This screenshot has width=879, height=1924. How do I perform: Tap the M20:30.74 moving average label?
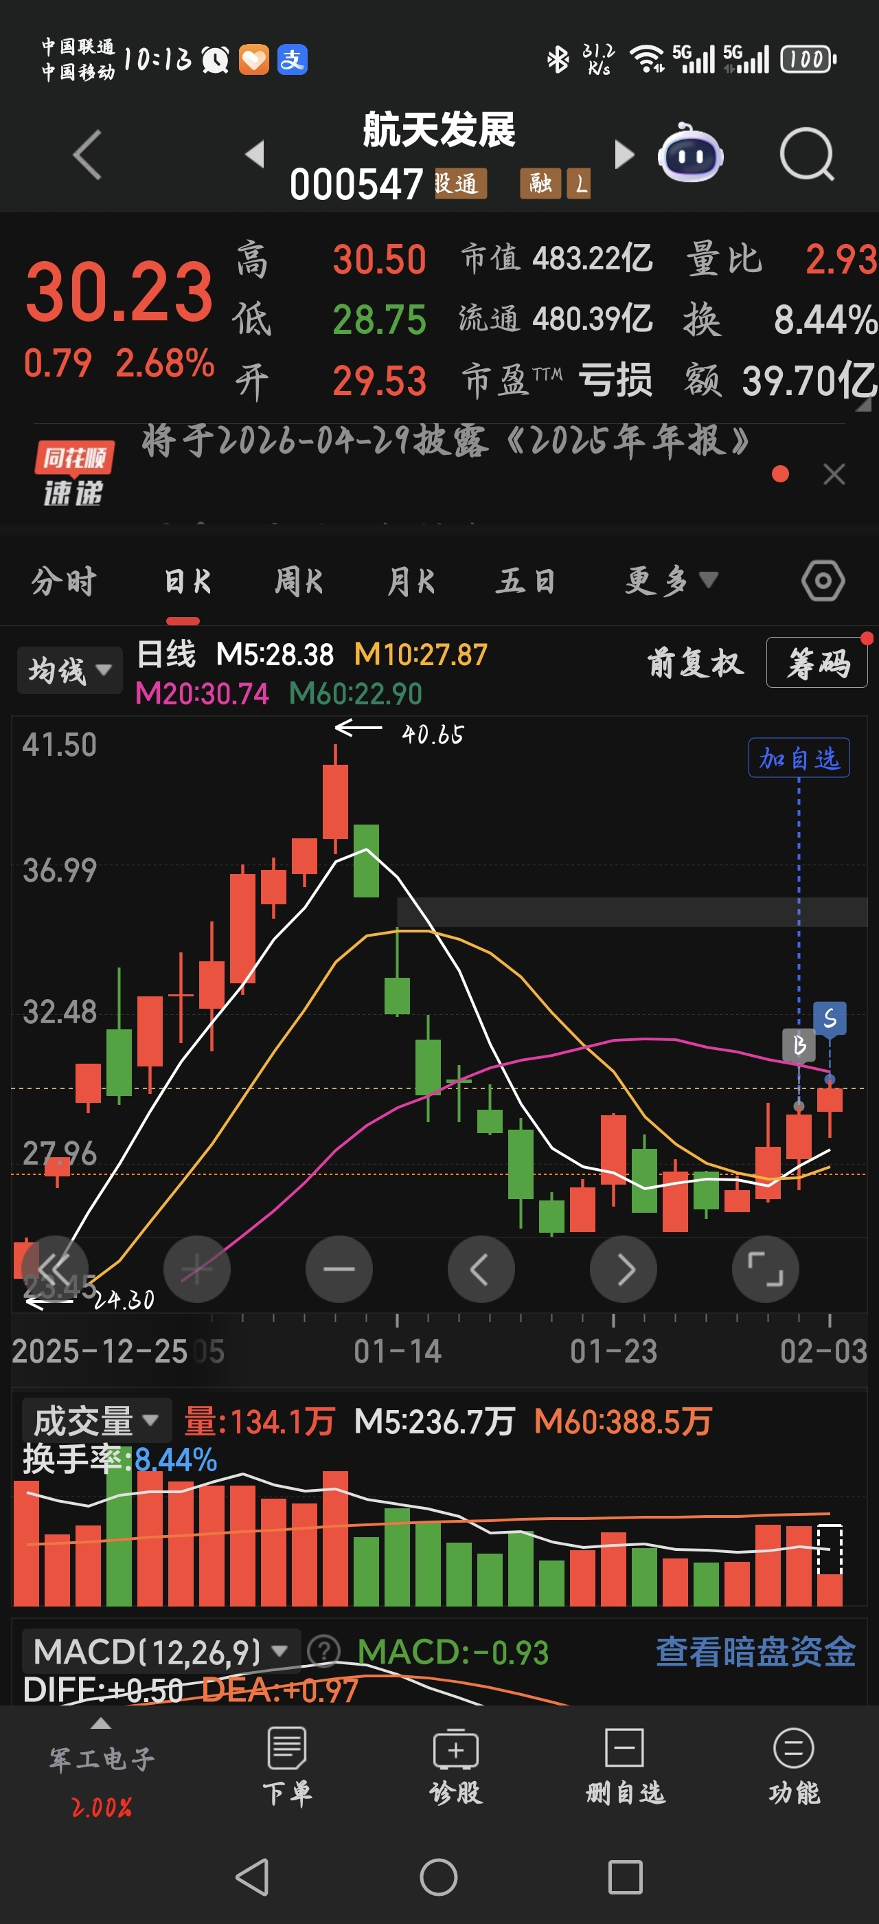click(201, 693)
